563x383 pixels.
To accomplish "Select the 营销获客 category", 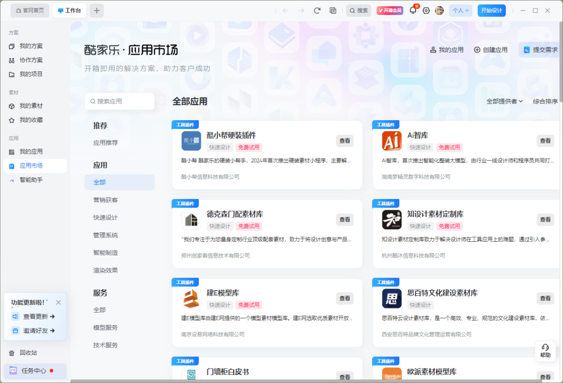I will tap(106, 200).
